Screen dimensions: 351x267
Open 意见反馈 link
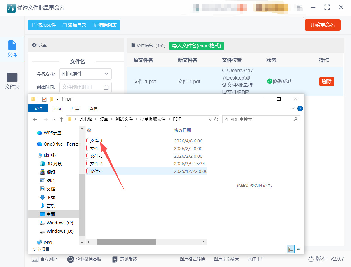click(x=125, y=259)
